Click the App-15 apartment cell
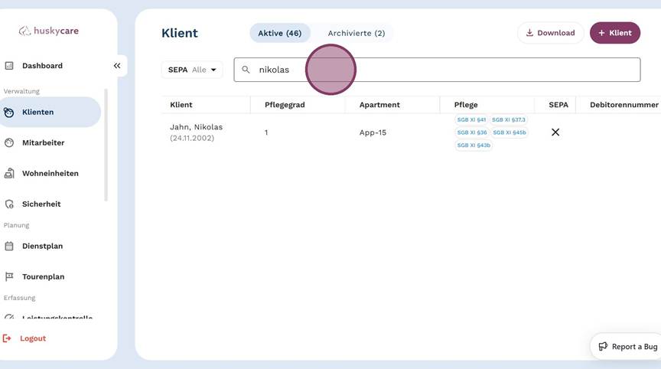This screenshot has width=661, height=369. (x=373, y=132)
